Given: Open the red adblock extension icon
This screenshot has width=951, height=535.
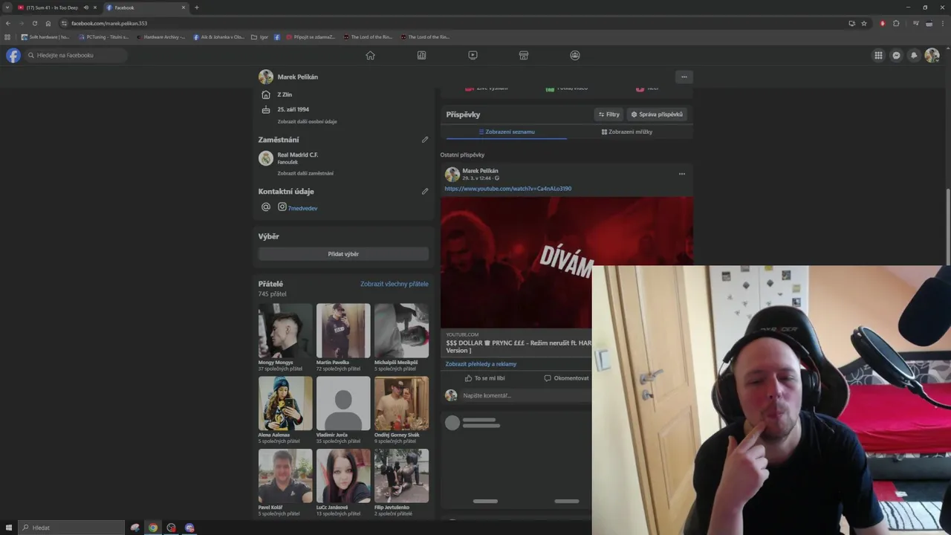Looking at the screenshot, I should click(x=883, y=23).
